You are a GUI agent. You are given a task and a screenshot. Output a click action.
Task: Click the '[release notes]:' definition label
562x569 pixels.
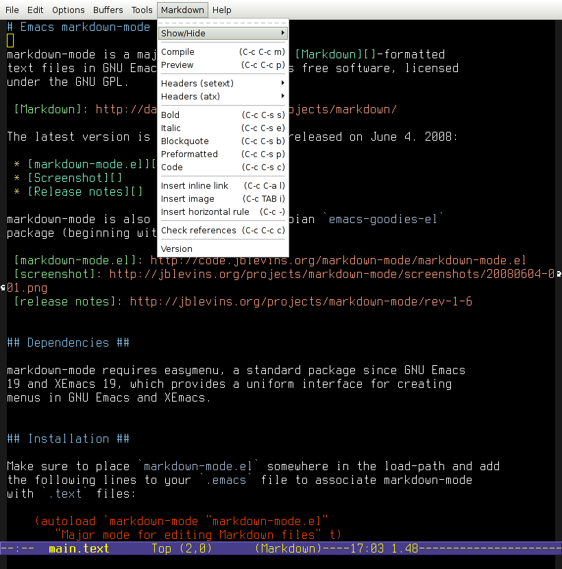[x=68, y=301]
